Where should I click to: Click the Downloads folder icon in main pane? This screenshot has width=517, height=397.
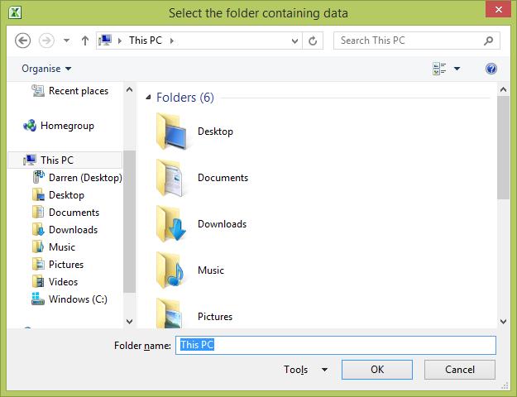pyautogui.click(x=171, y=224)
